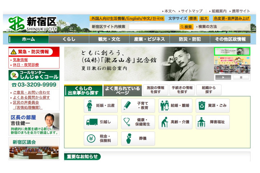
Task: Open 色変更・音声読み上げ settings
Action: [232, 18]
